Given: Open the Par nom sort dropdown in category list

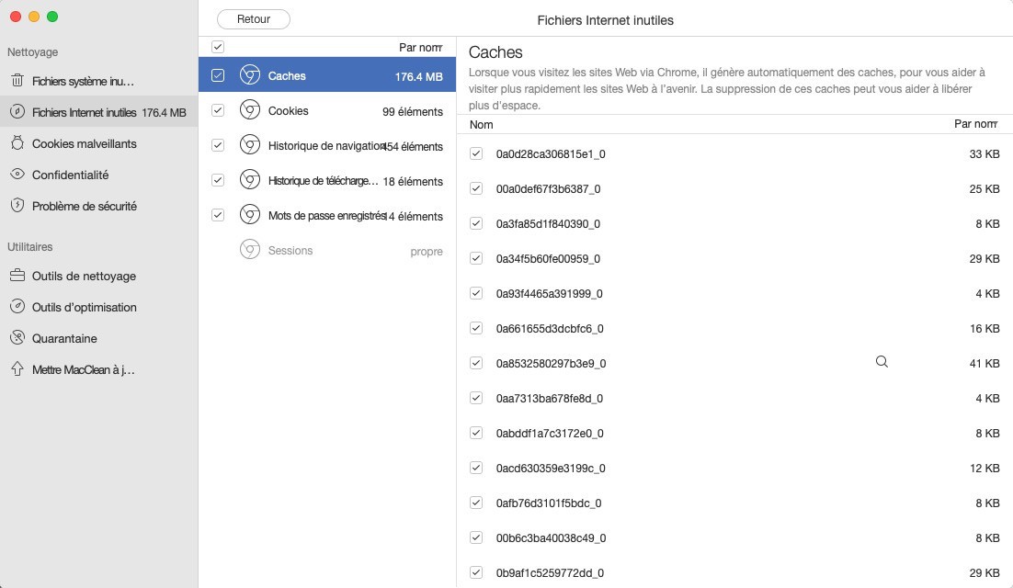Looking at the screenshot, I should pos(421,47).
